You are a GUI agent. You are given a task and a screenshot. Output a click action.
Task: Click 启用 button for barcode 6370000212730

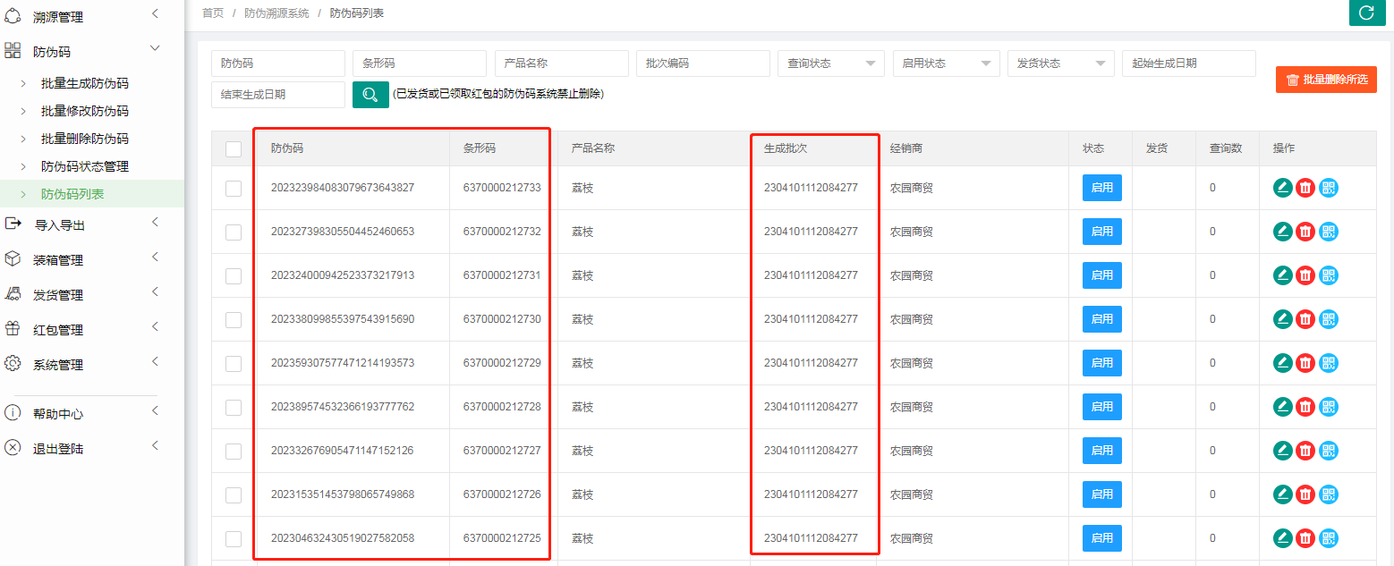[x=1101, y=319]
